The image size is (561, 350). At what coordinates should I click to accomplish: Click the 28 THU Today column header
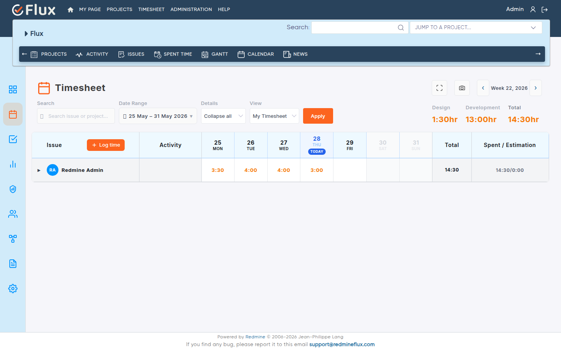[x=317, y=145]
